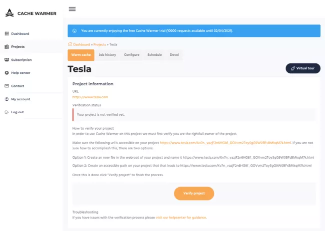Follow the helpcenter guidance link
The image size is (325, 231).
click(181, 218)
